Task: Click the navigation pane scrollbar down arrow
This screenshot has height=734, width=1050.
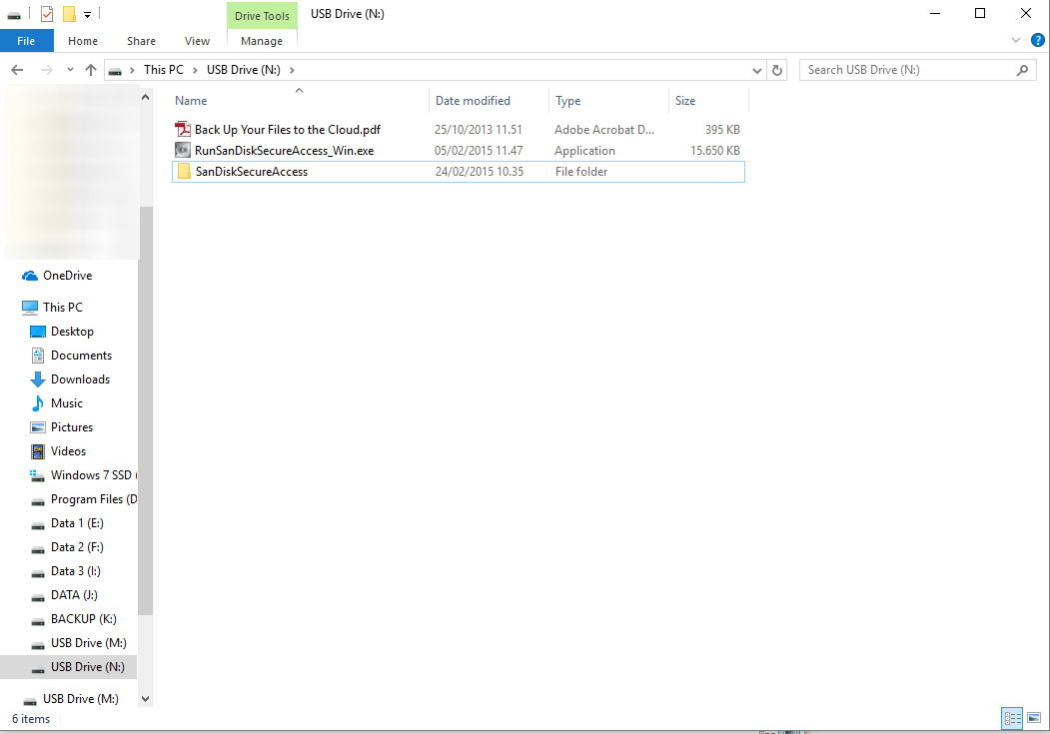Action: pos(145,698)
